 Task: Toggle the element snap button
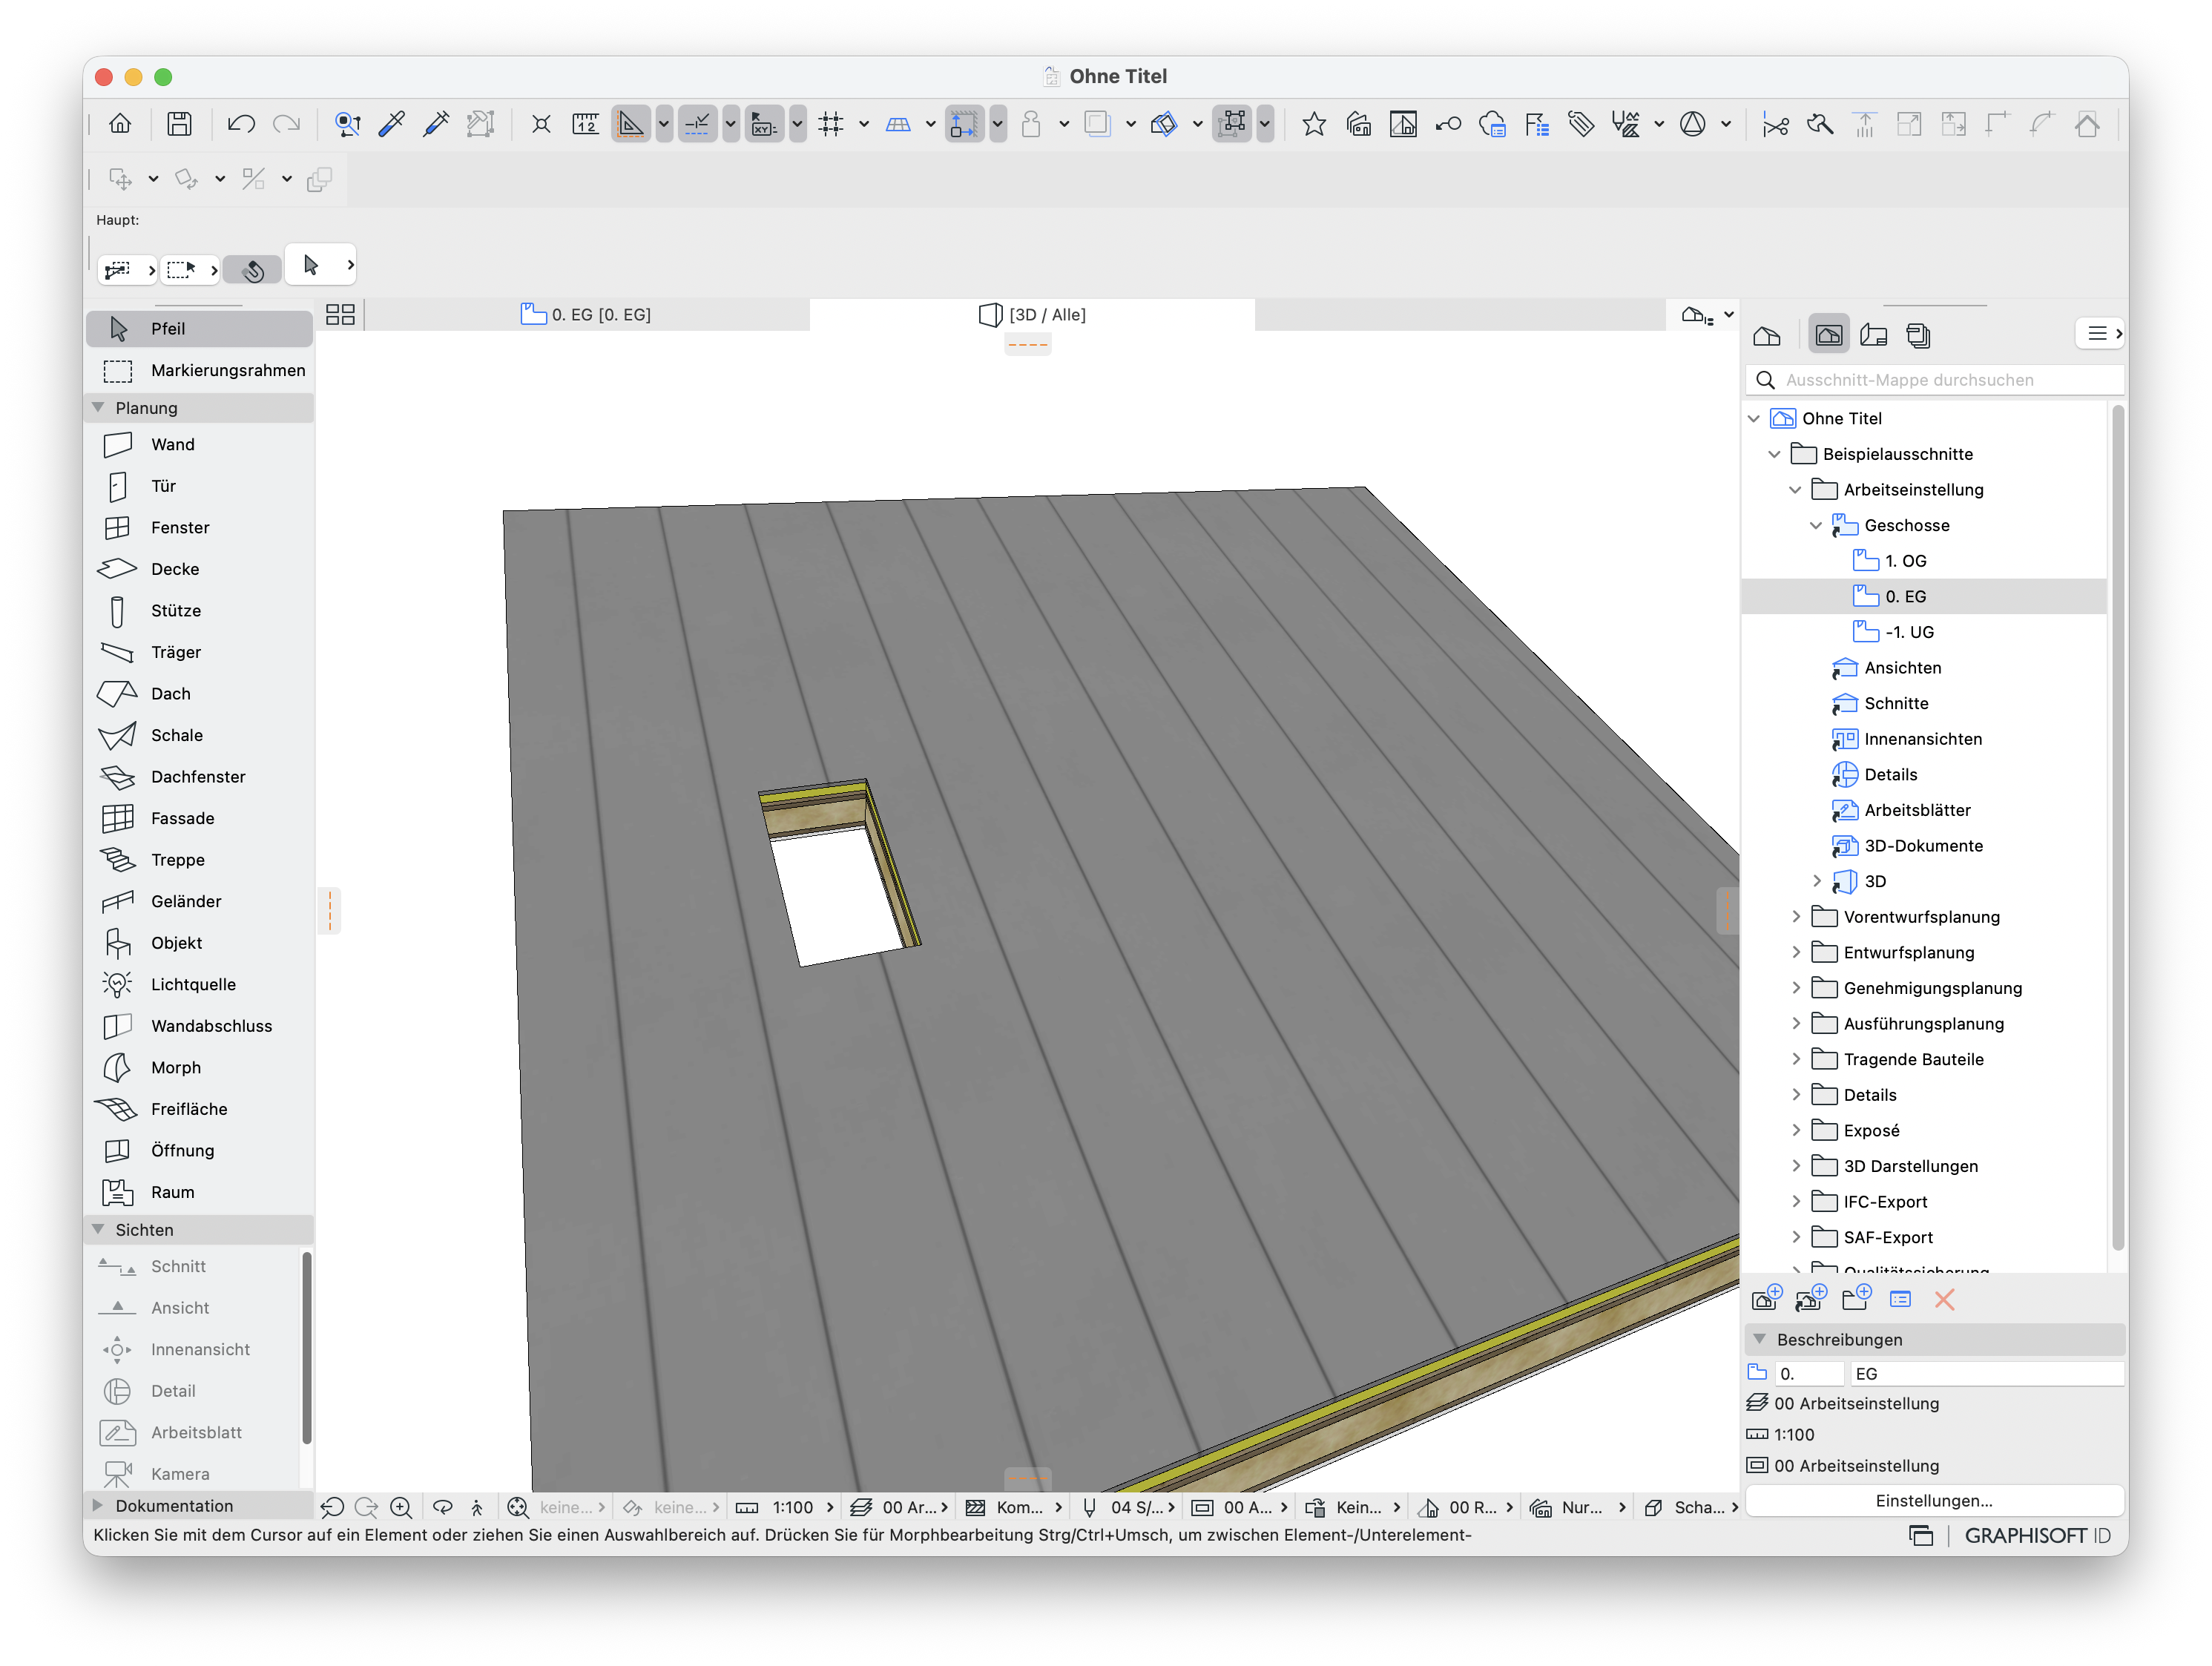[x=964, y=124]
